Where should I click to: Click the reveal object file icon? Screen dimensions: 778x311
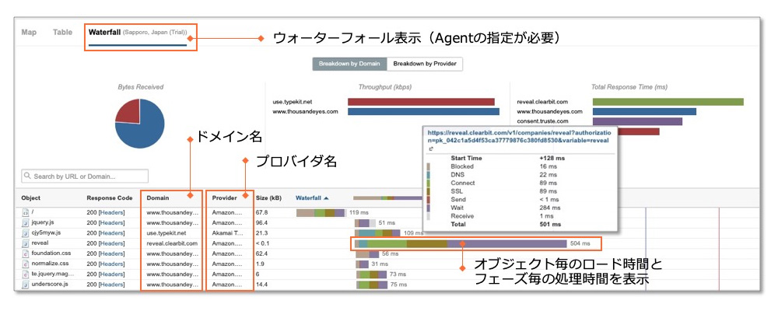click(25, 243)
